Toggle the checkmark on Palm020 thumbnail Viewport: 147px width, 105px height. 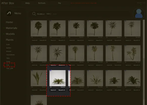click(x=51, y=21)
